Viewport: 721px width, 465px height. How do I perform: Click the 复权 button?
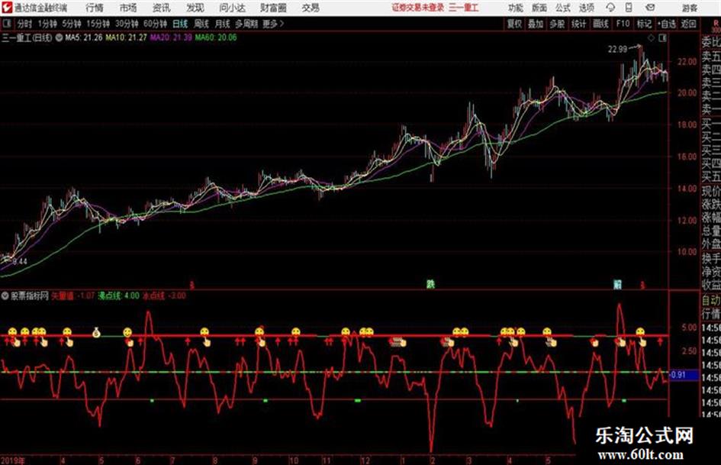click(x=514, y=24)
